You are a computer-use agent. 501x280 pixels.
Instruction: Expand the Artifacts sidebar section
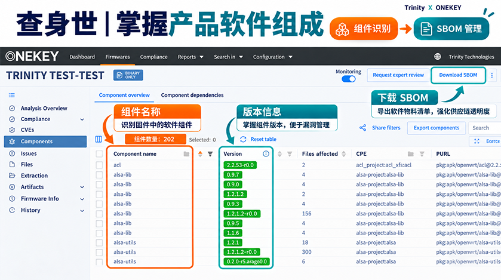point(82,187)
